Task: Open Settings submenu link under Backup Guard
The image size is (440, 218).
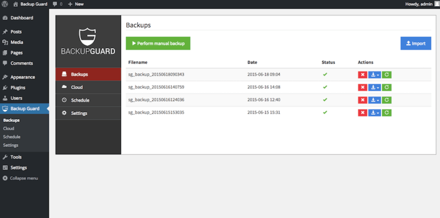Action: pyautogui.click(x=11, y=145)
